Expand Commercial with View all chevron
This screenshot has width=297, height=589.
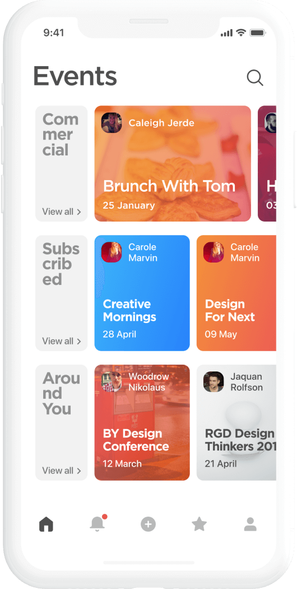pos(62,211)
